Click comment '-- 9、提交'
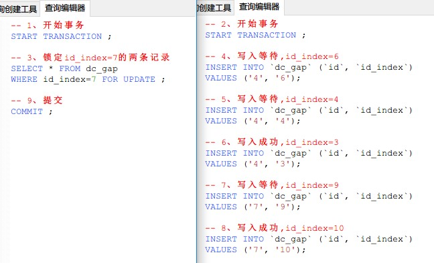This screenshot has width=434, height=263. 37,100
